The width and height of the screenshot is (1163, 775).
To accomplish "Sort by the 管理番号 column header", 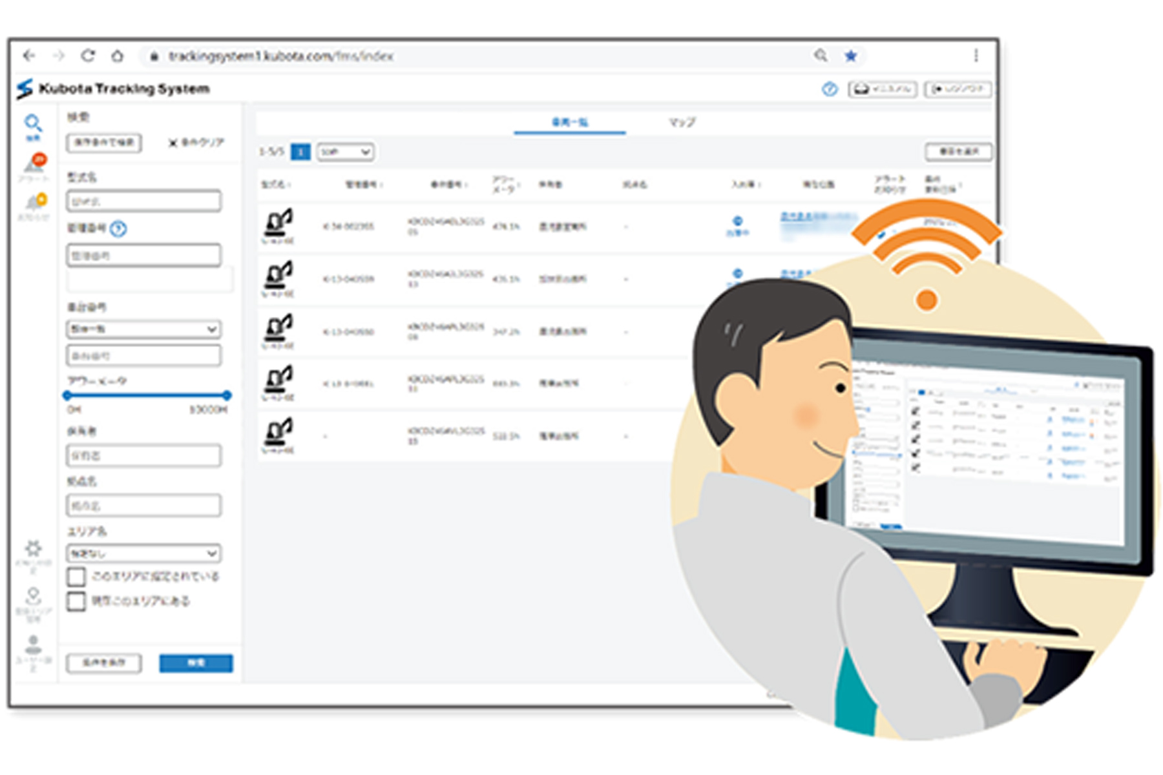I will coord(364,185).
